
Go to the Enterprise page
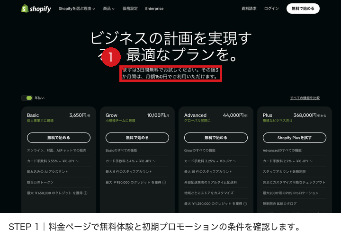(x=154, y=9)
